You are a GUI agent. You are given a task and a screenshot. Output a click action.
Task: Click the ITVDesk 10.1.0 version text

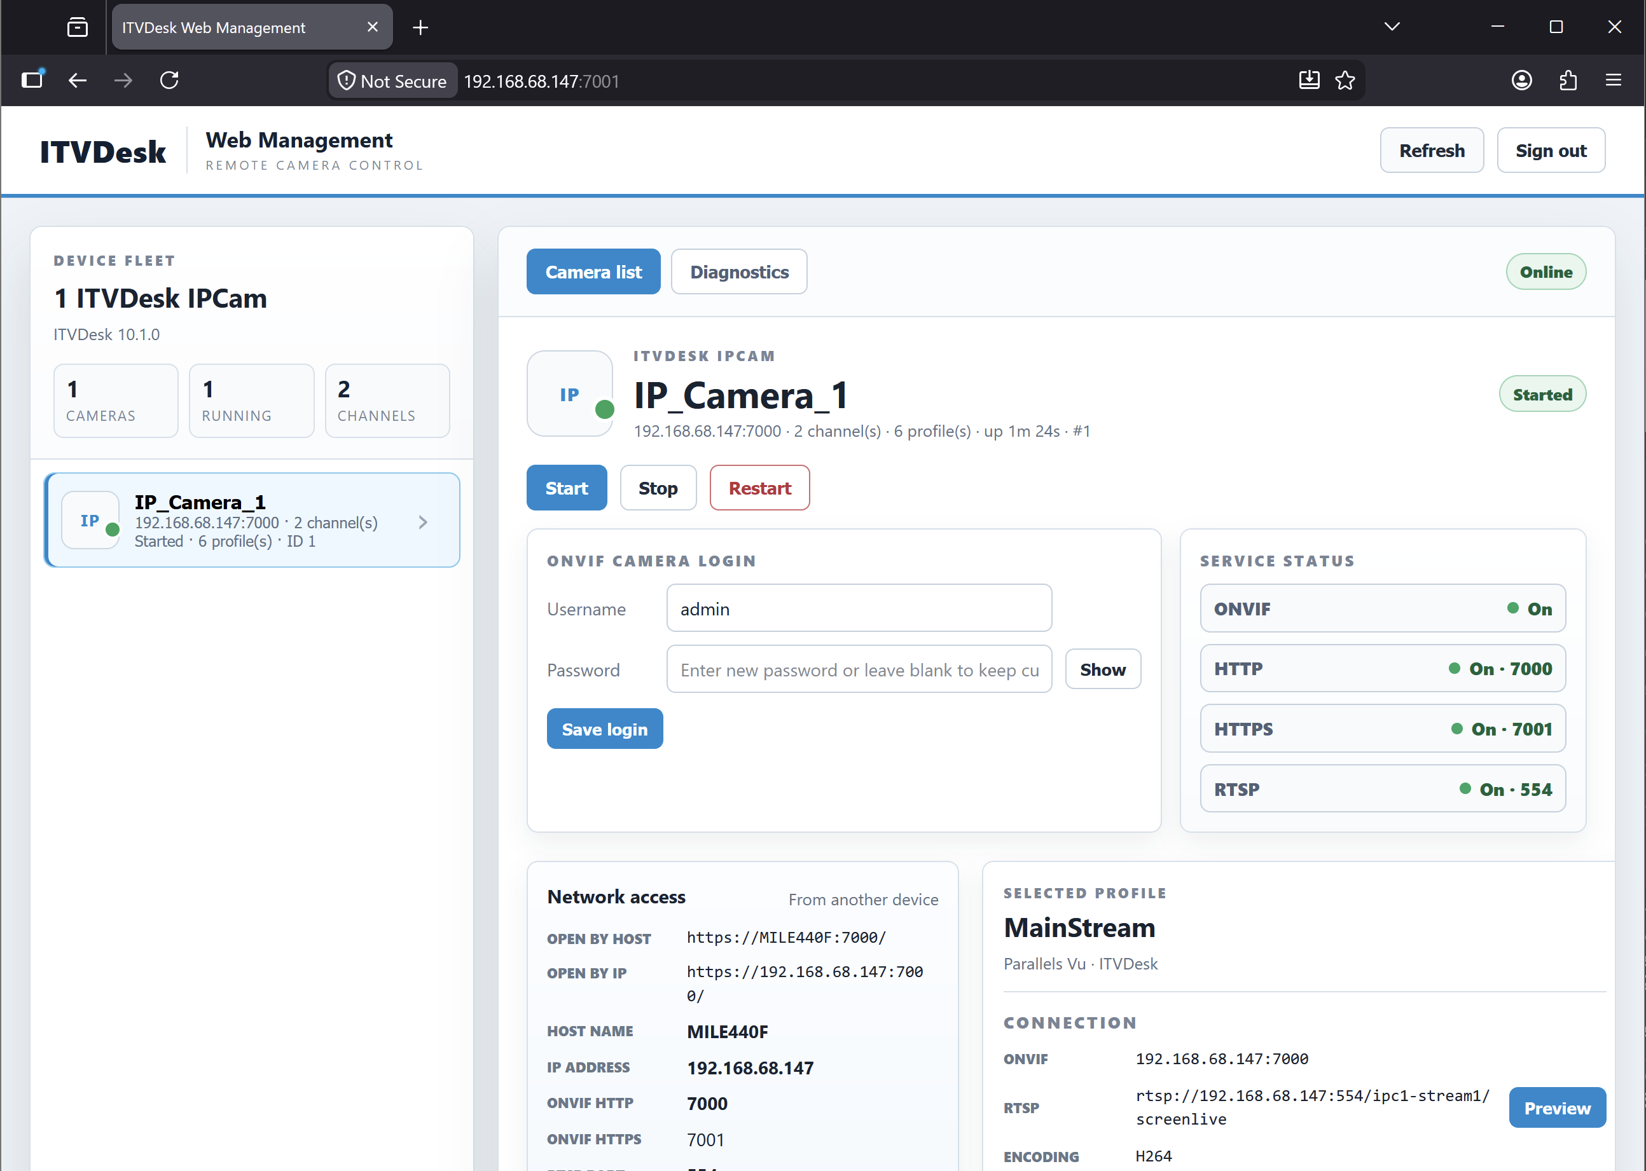point(107,334)
